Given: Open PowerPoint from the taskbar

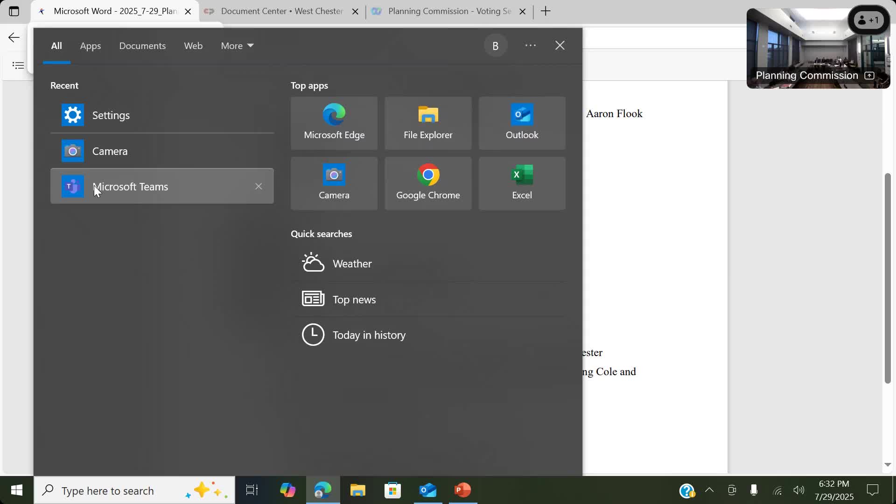Looking at the screenshot, I should tap(462, 490).
